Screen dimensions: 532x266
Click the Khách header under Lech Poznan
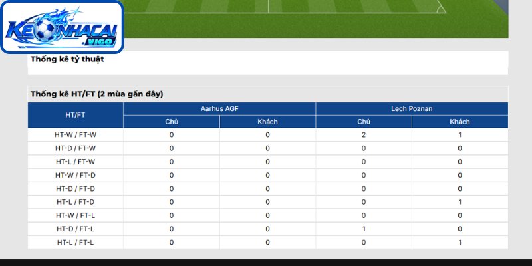click(460, 122)
